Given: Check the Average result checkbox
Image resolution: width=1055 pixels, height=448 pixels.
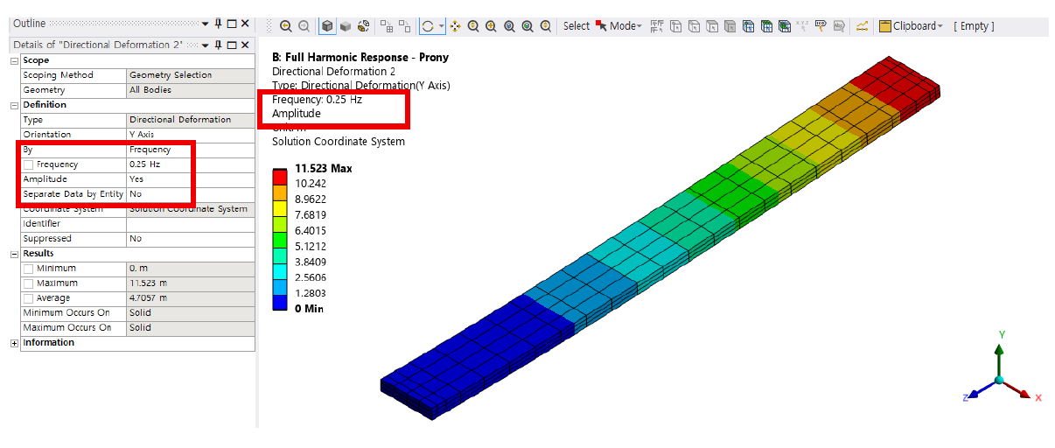Looking at the screenshot, I should pos(29,298).
